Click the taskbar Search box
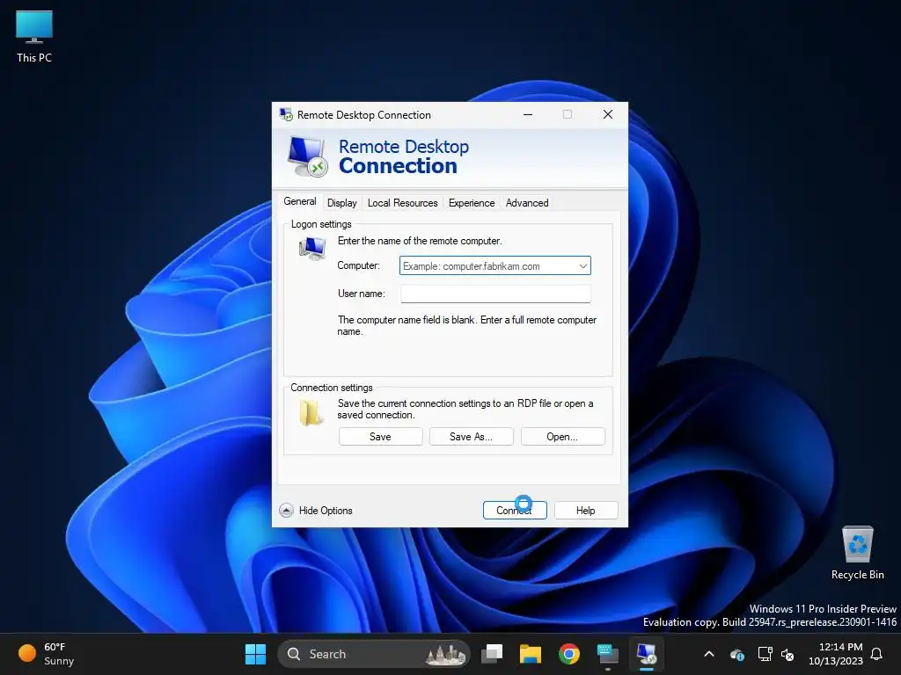901x675 pixels. (x=374, y=654)
